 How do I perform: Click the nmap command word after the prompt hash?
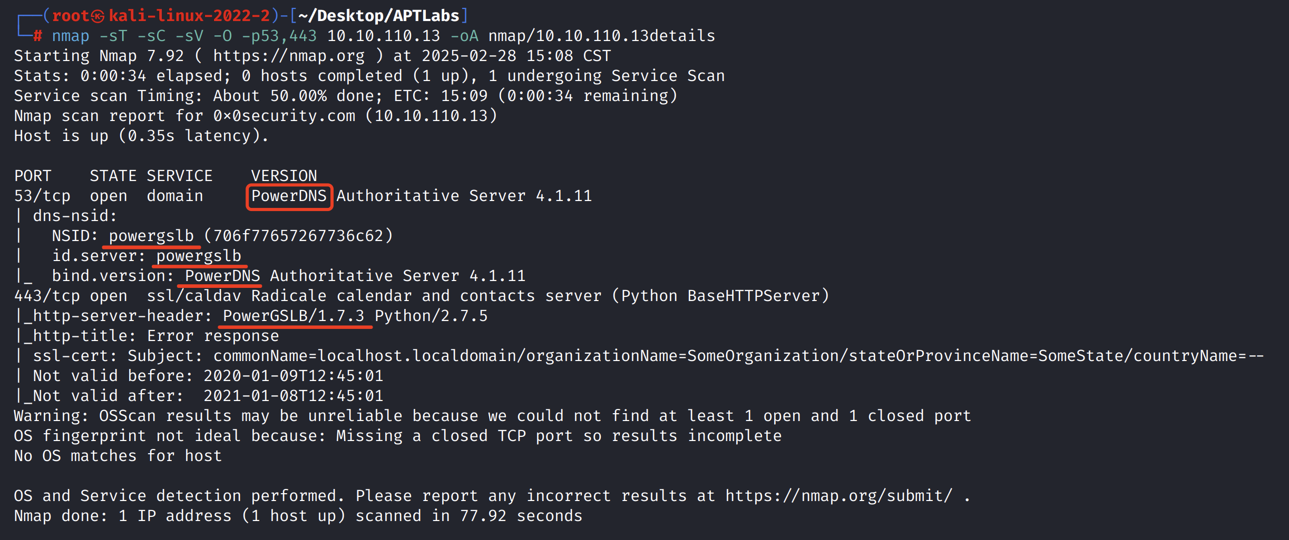click(71, 36)
